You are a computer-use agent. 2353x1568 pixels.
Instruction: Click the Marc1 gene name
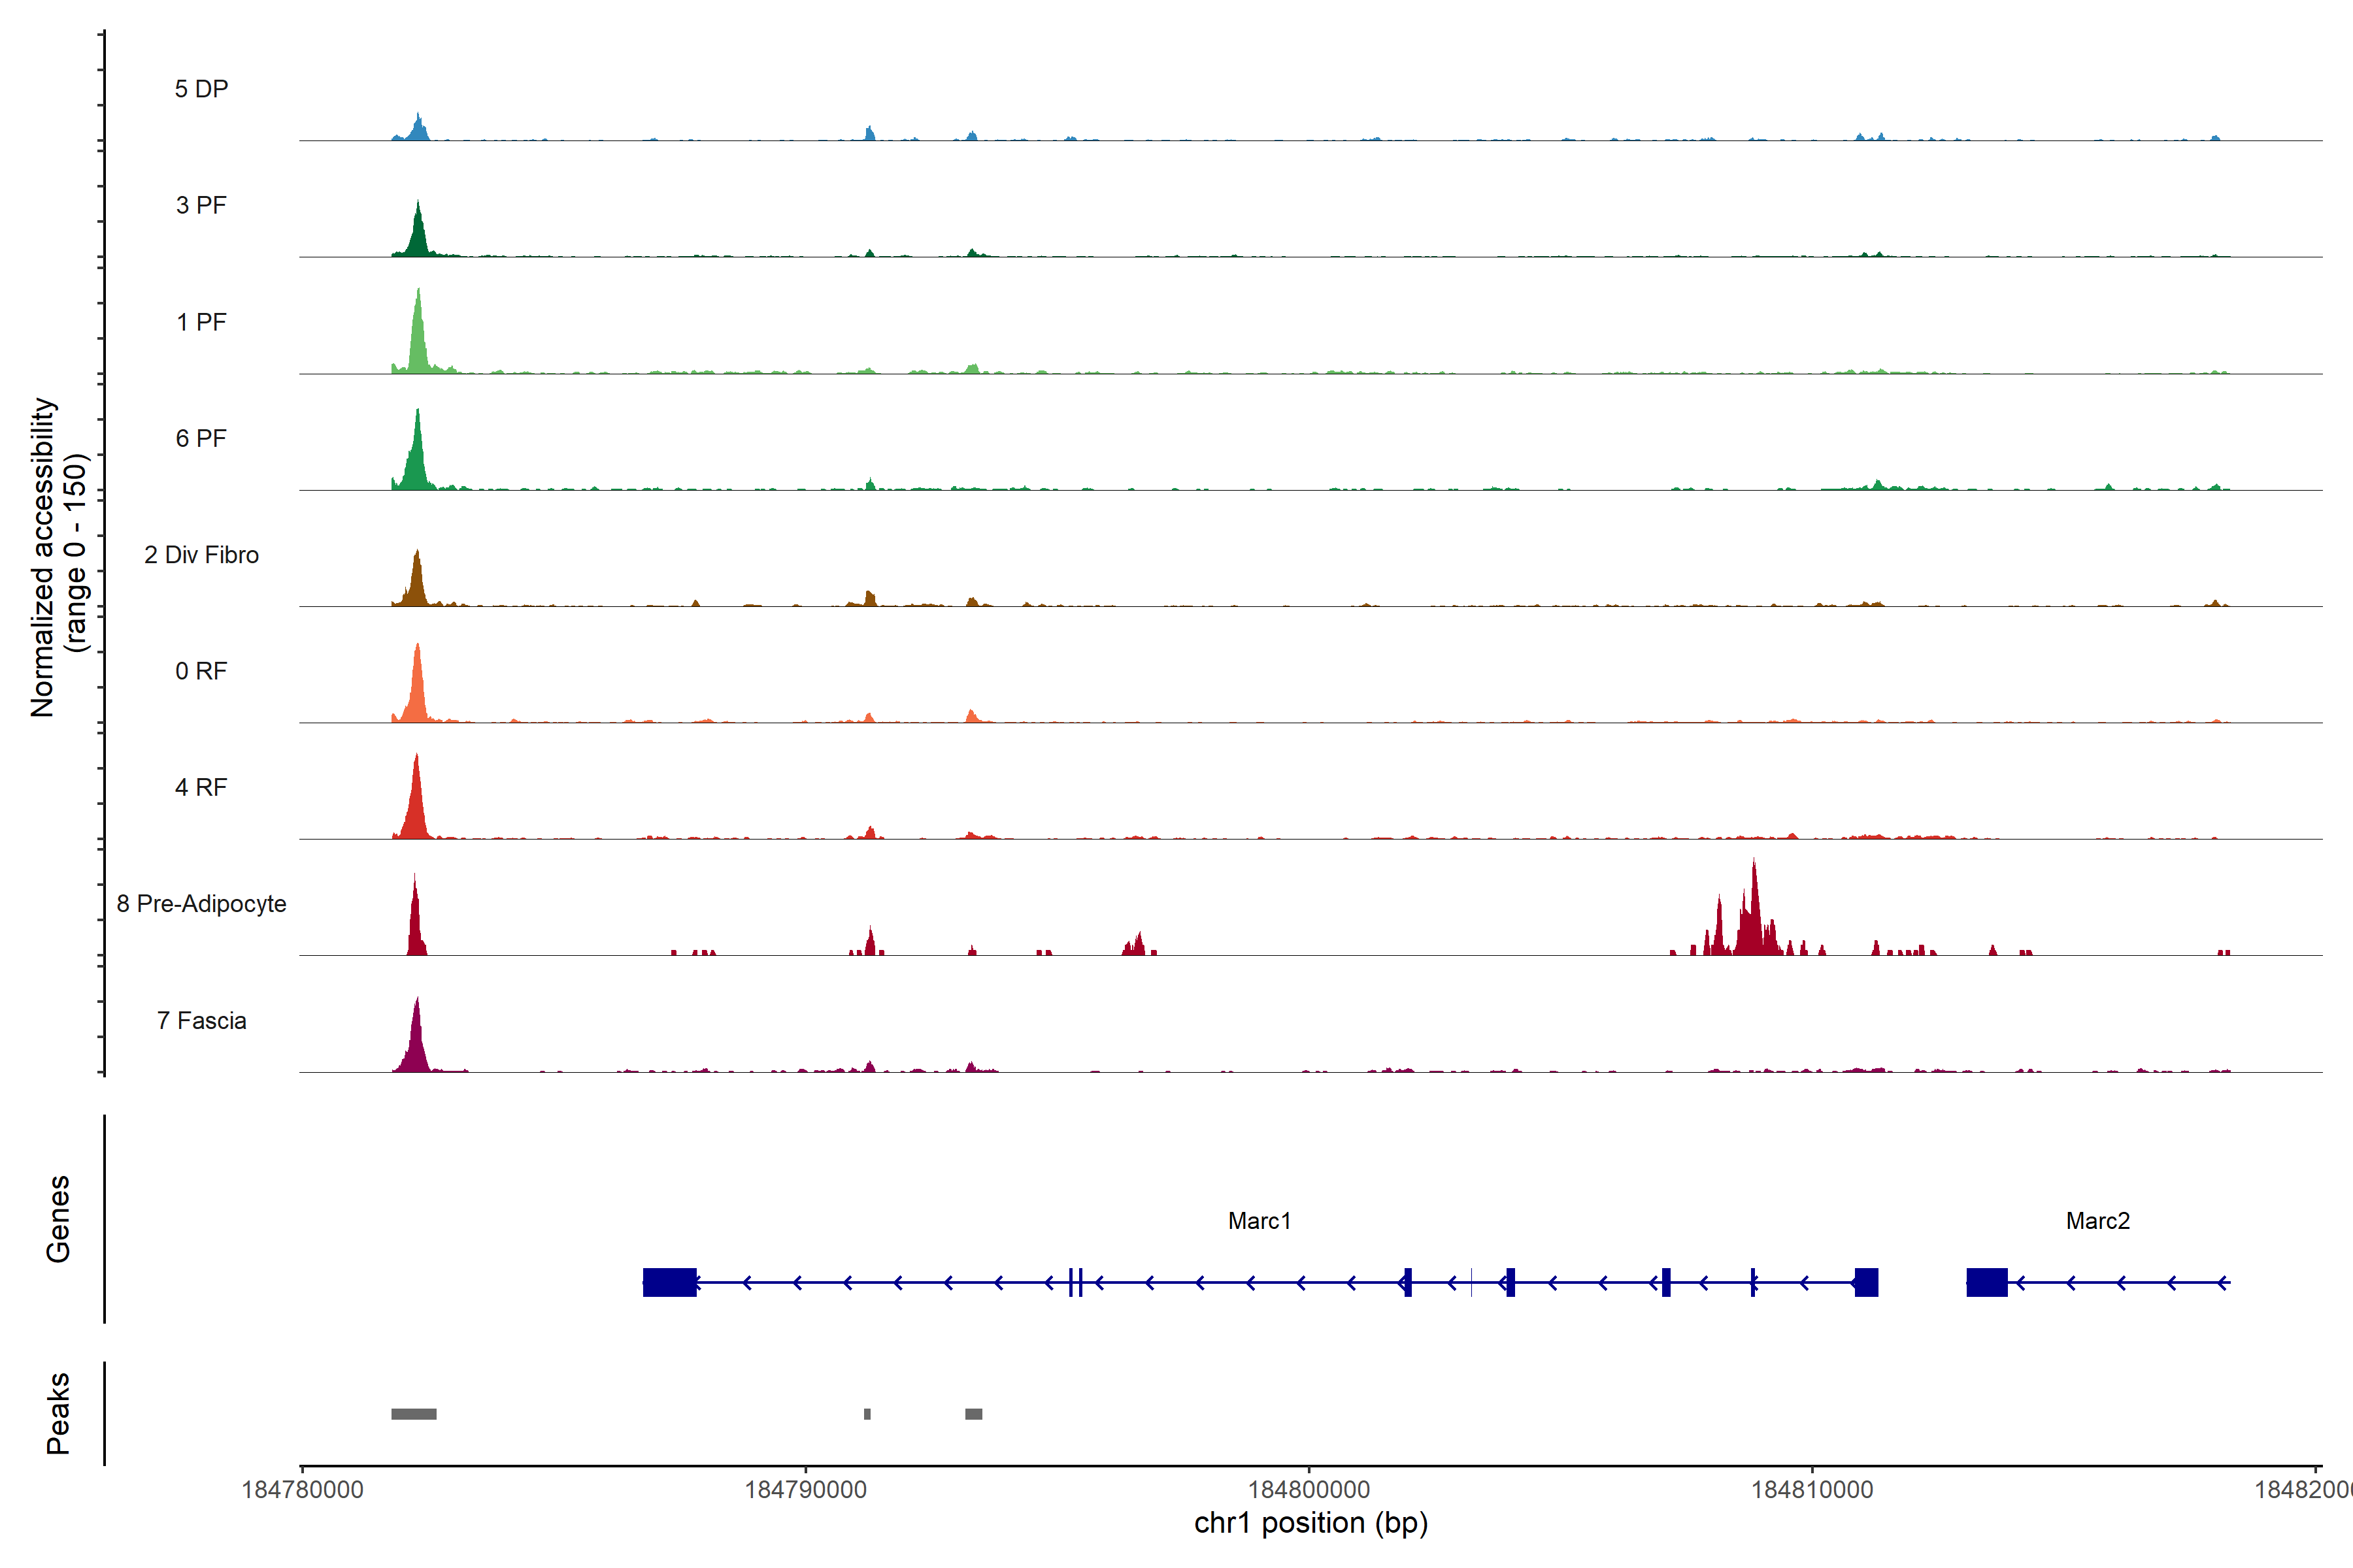[1260, 1221]
